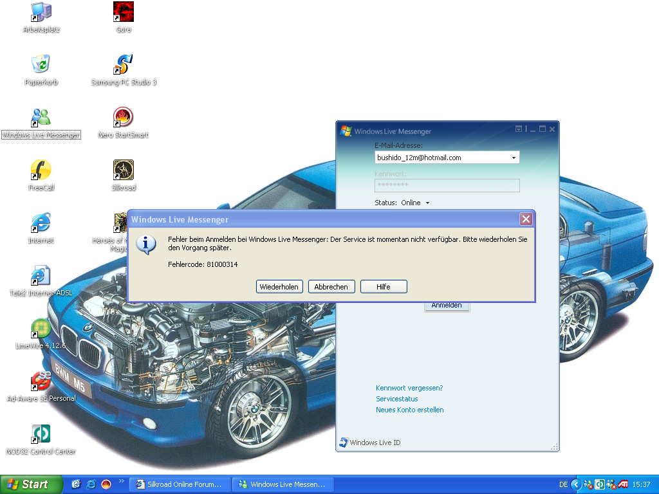Open the Messenger show-menu button in title bar

click(x=519, y=129)
